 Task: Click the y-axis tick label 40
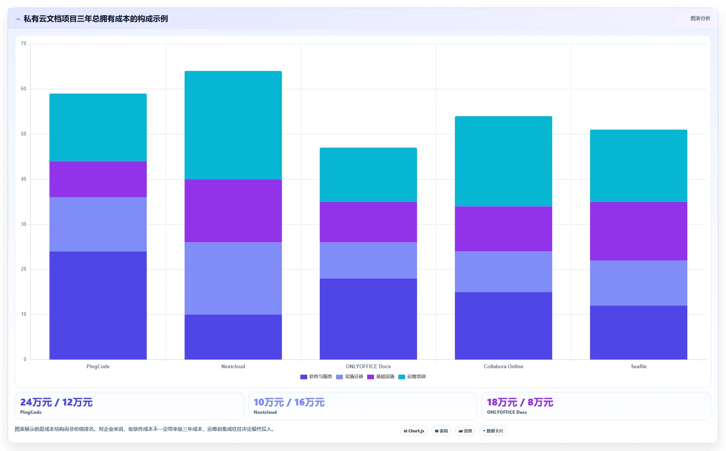(x=24, y=179)
